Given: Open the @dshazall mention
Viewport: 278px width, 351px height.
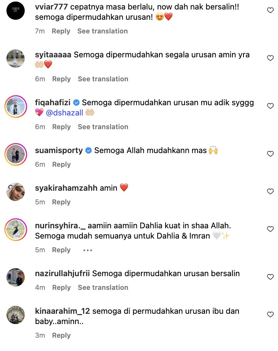Looking at the screenshot, I should (x=65, y=112).
